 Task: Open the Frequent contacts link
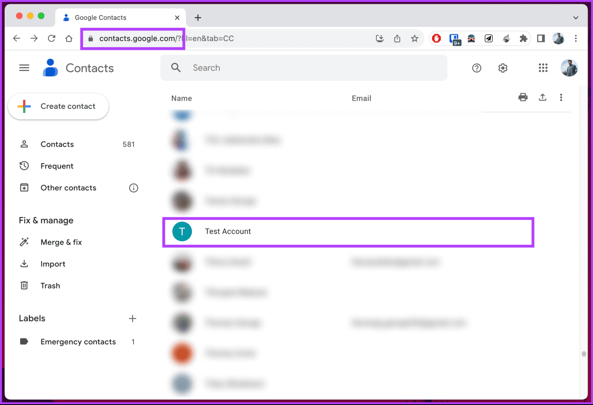(x=57, y=166)
